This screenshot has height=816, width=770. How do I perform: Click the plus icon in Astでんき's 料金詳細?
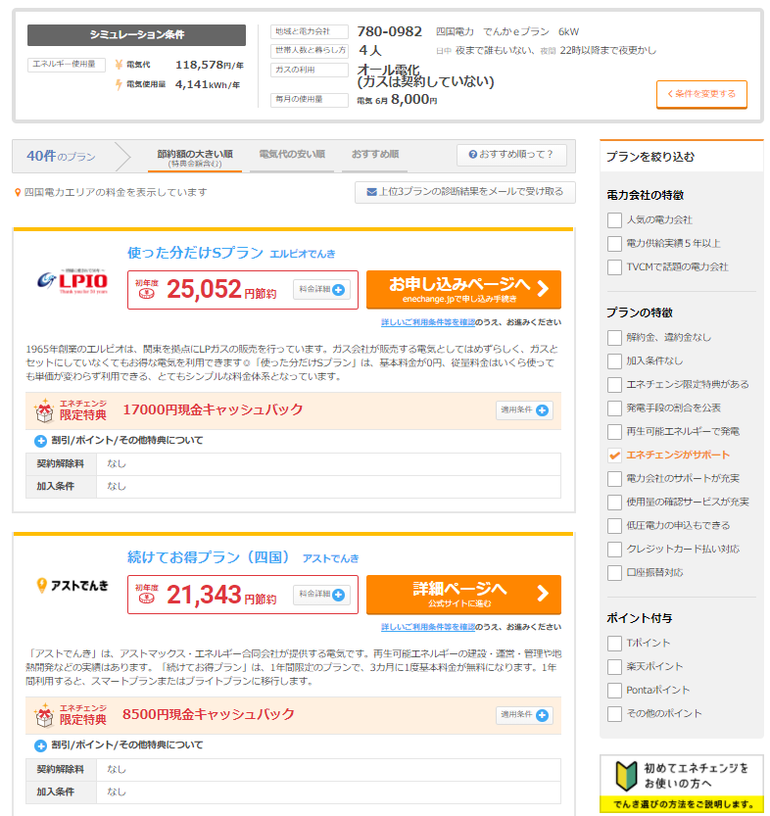(339, 595)
